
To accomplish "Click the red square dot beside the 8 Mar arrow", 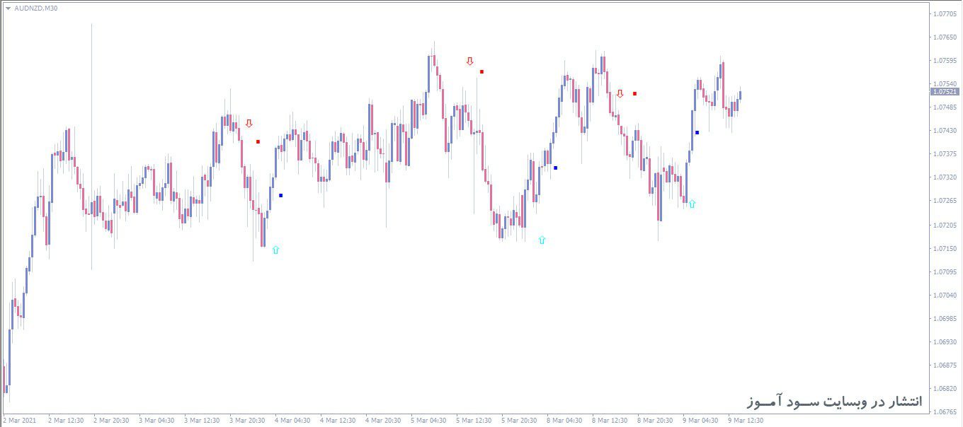I will (x=635, y=93).
